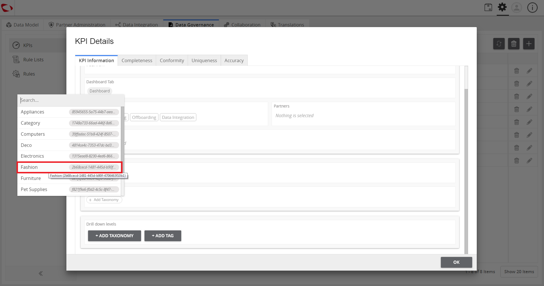Switch to the Data Integration main tab
Image resolution: width=544 pixels, height=286 pixels.
pyautogui.click(x=136, y=25)
